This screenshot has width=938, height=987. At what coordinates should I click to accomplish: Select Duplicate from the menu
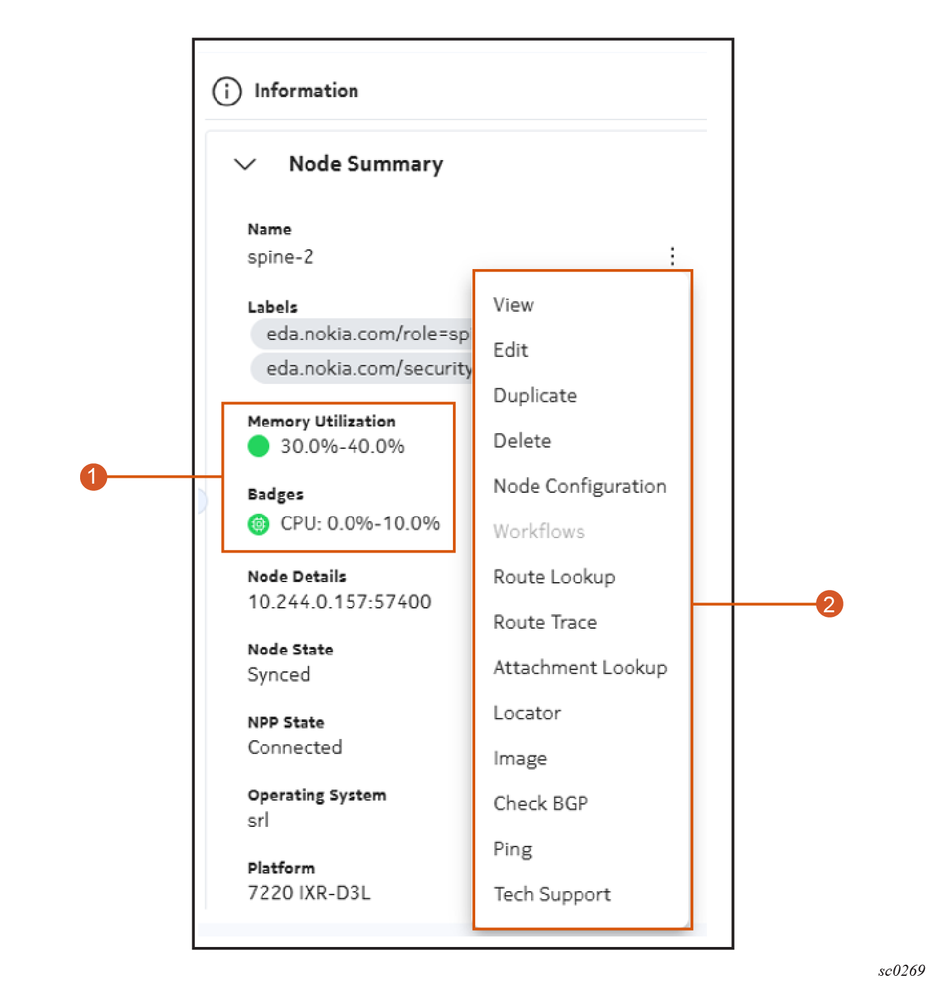click(x=535, y=396)
